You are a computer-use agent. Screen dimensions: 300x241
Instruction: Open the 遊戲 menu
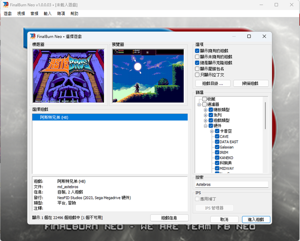pyautogui.click(x=8, y=14)
